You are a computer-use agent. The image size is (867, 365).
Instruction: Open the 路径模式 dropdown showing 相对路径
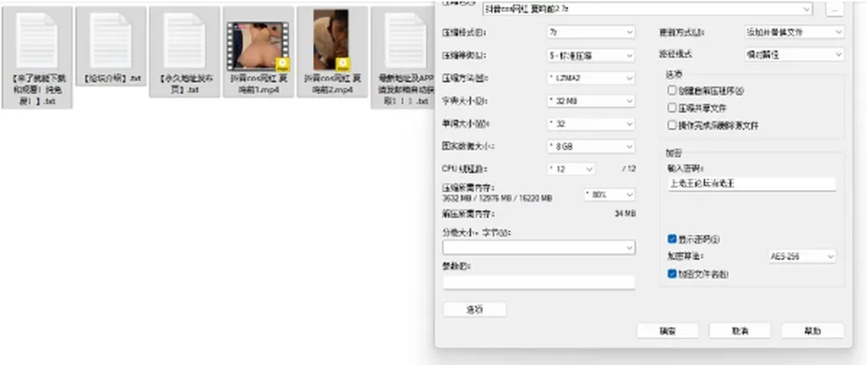[794, 55]
